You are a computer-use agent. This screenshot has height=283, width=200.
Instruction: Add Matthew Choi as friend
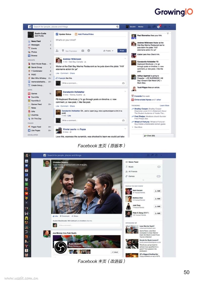[157, 199]
